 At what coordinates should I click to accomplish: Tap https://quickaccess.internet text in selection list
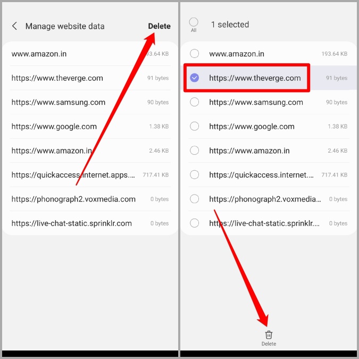(261, 175)
